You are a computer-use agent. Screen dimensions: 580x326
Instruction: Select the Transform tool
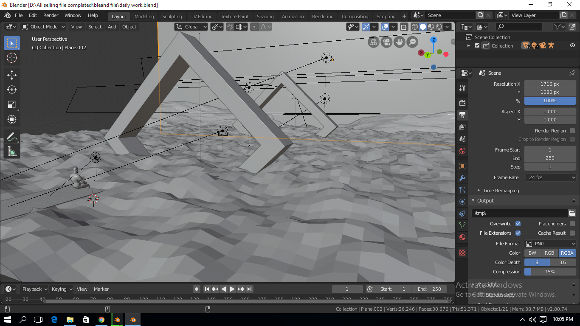click(x=11, y=119)
